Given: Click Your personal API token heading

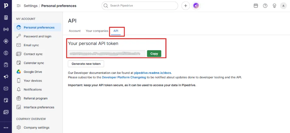Looking at the screenshot, I should tap(93, 43).
